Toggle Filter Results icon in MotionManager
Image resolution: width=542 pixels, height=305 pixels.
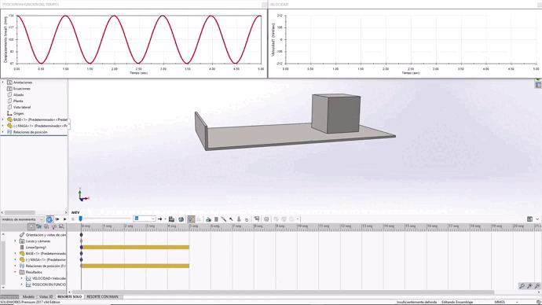point(61,226)
